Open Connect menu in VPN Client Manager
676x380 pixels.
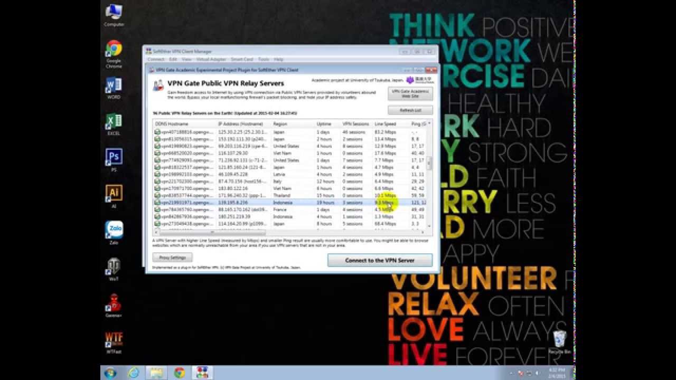pos(156,60)
